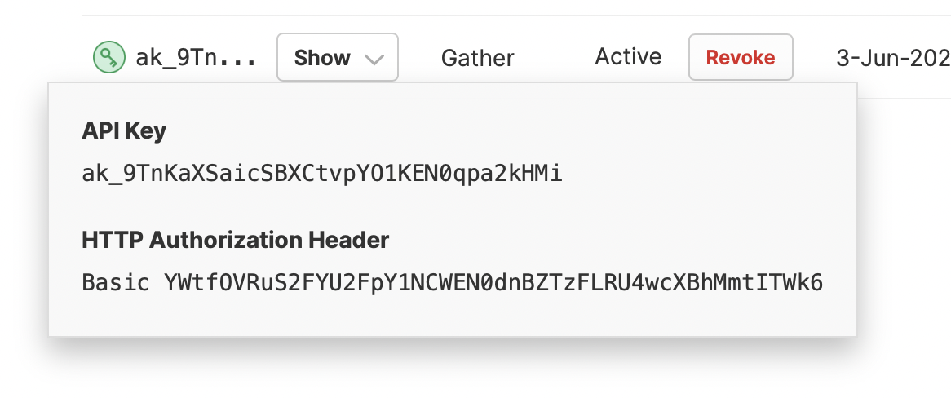Click the truncated key name ak_9Tn...
The width and height of the screenshot is (951, 398).
(197, 58)
